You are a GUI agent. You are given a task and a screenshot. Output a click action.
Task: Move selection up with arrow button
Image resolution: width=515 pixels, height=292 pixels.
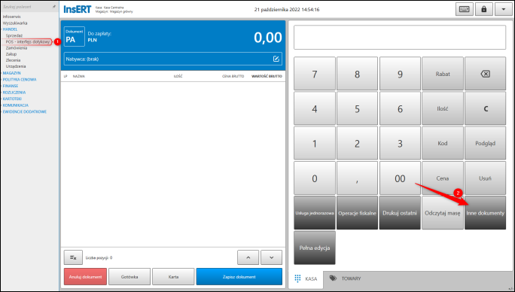click(x=248, y=257)
